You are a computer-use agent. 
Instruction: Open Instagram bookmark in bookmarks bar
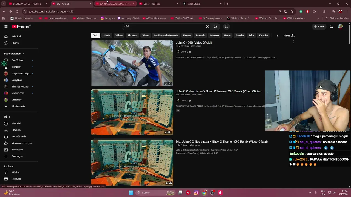pyautogui.click(x=107, y=18)
